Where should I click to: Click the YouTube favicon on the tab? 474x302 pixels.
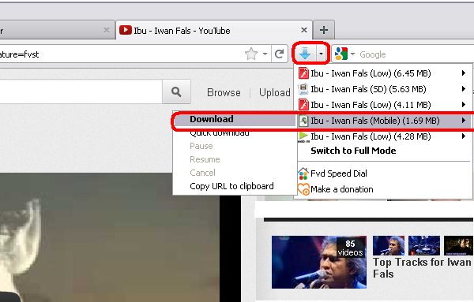point(126,30)
